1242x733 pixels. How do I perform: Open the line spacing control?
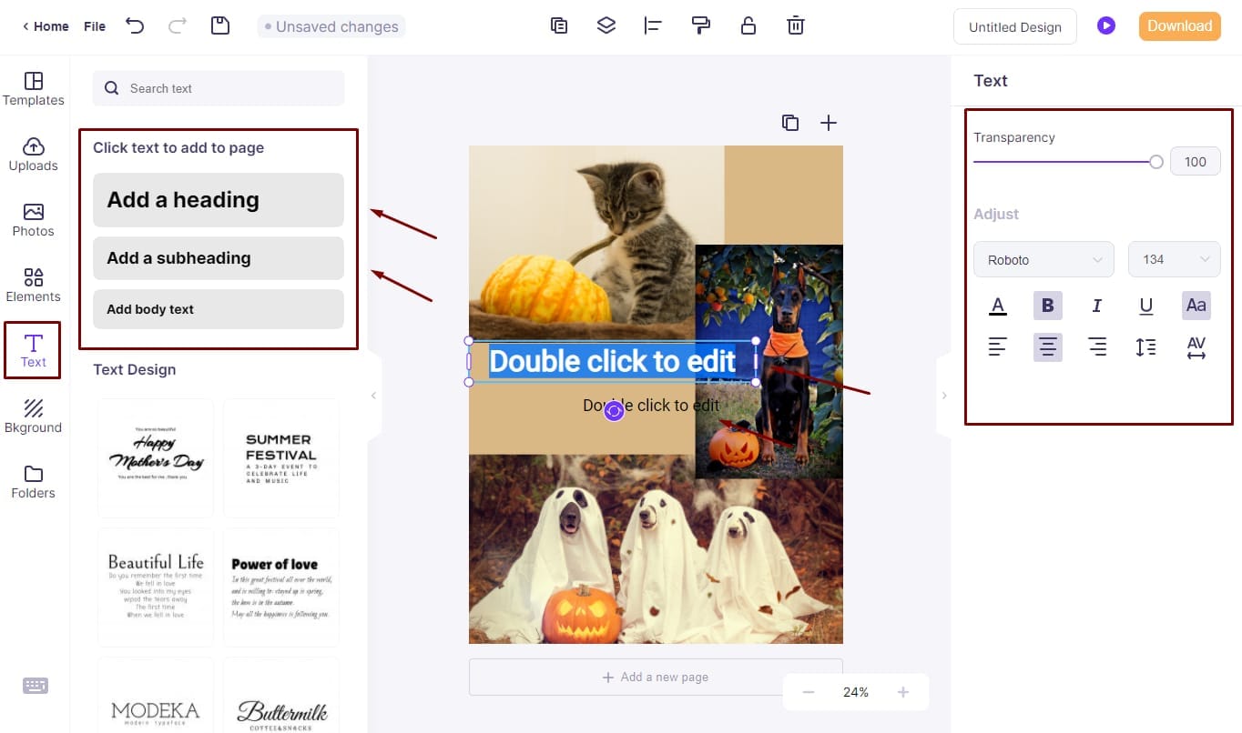(x=1146, y=346)
